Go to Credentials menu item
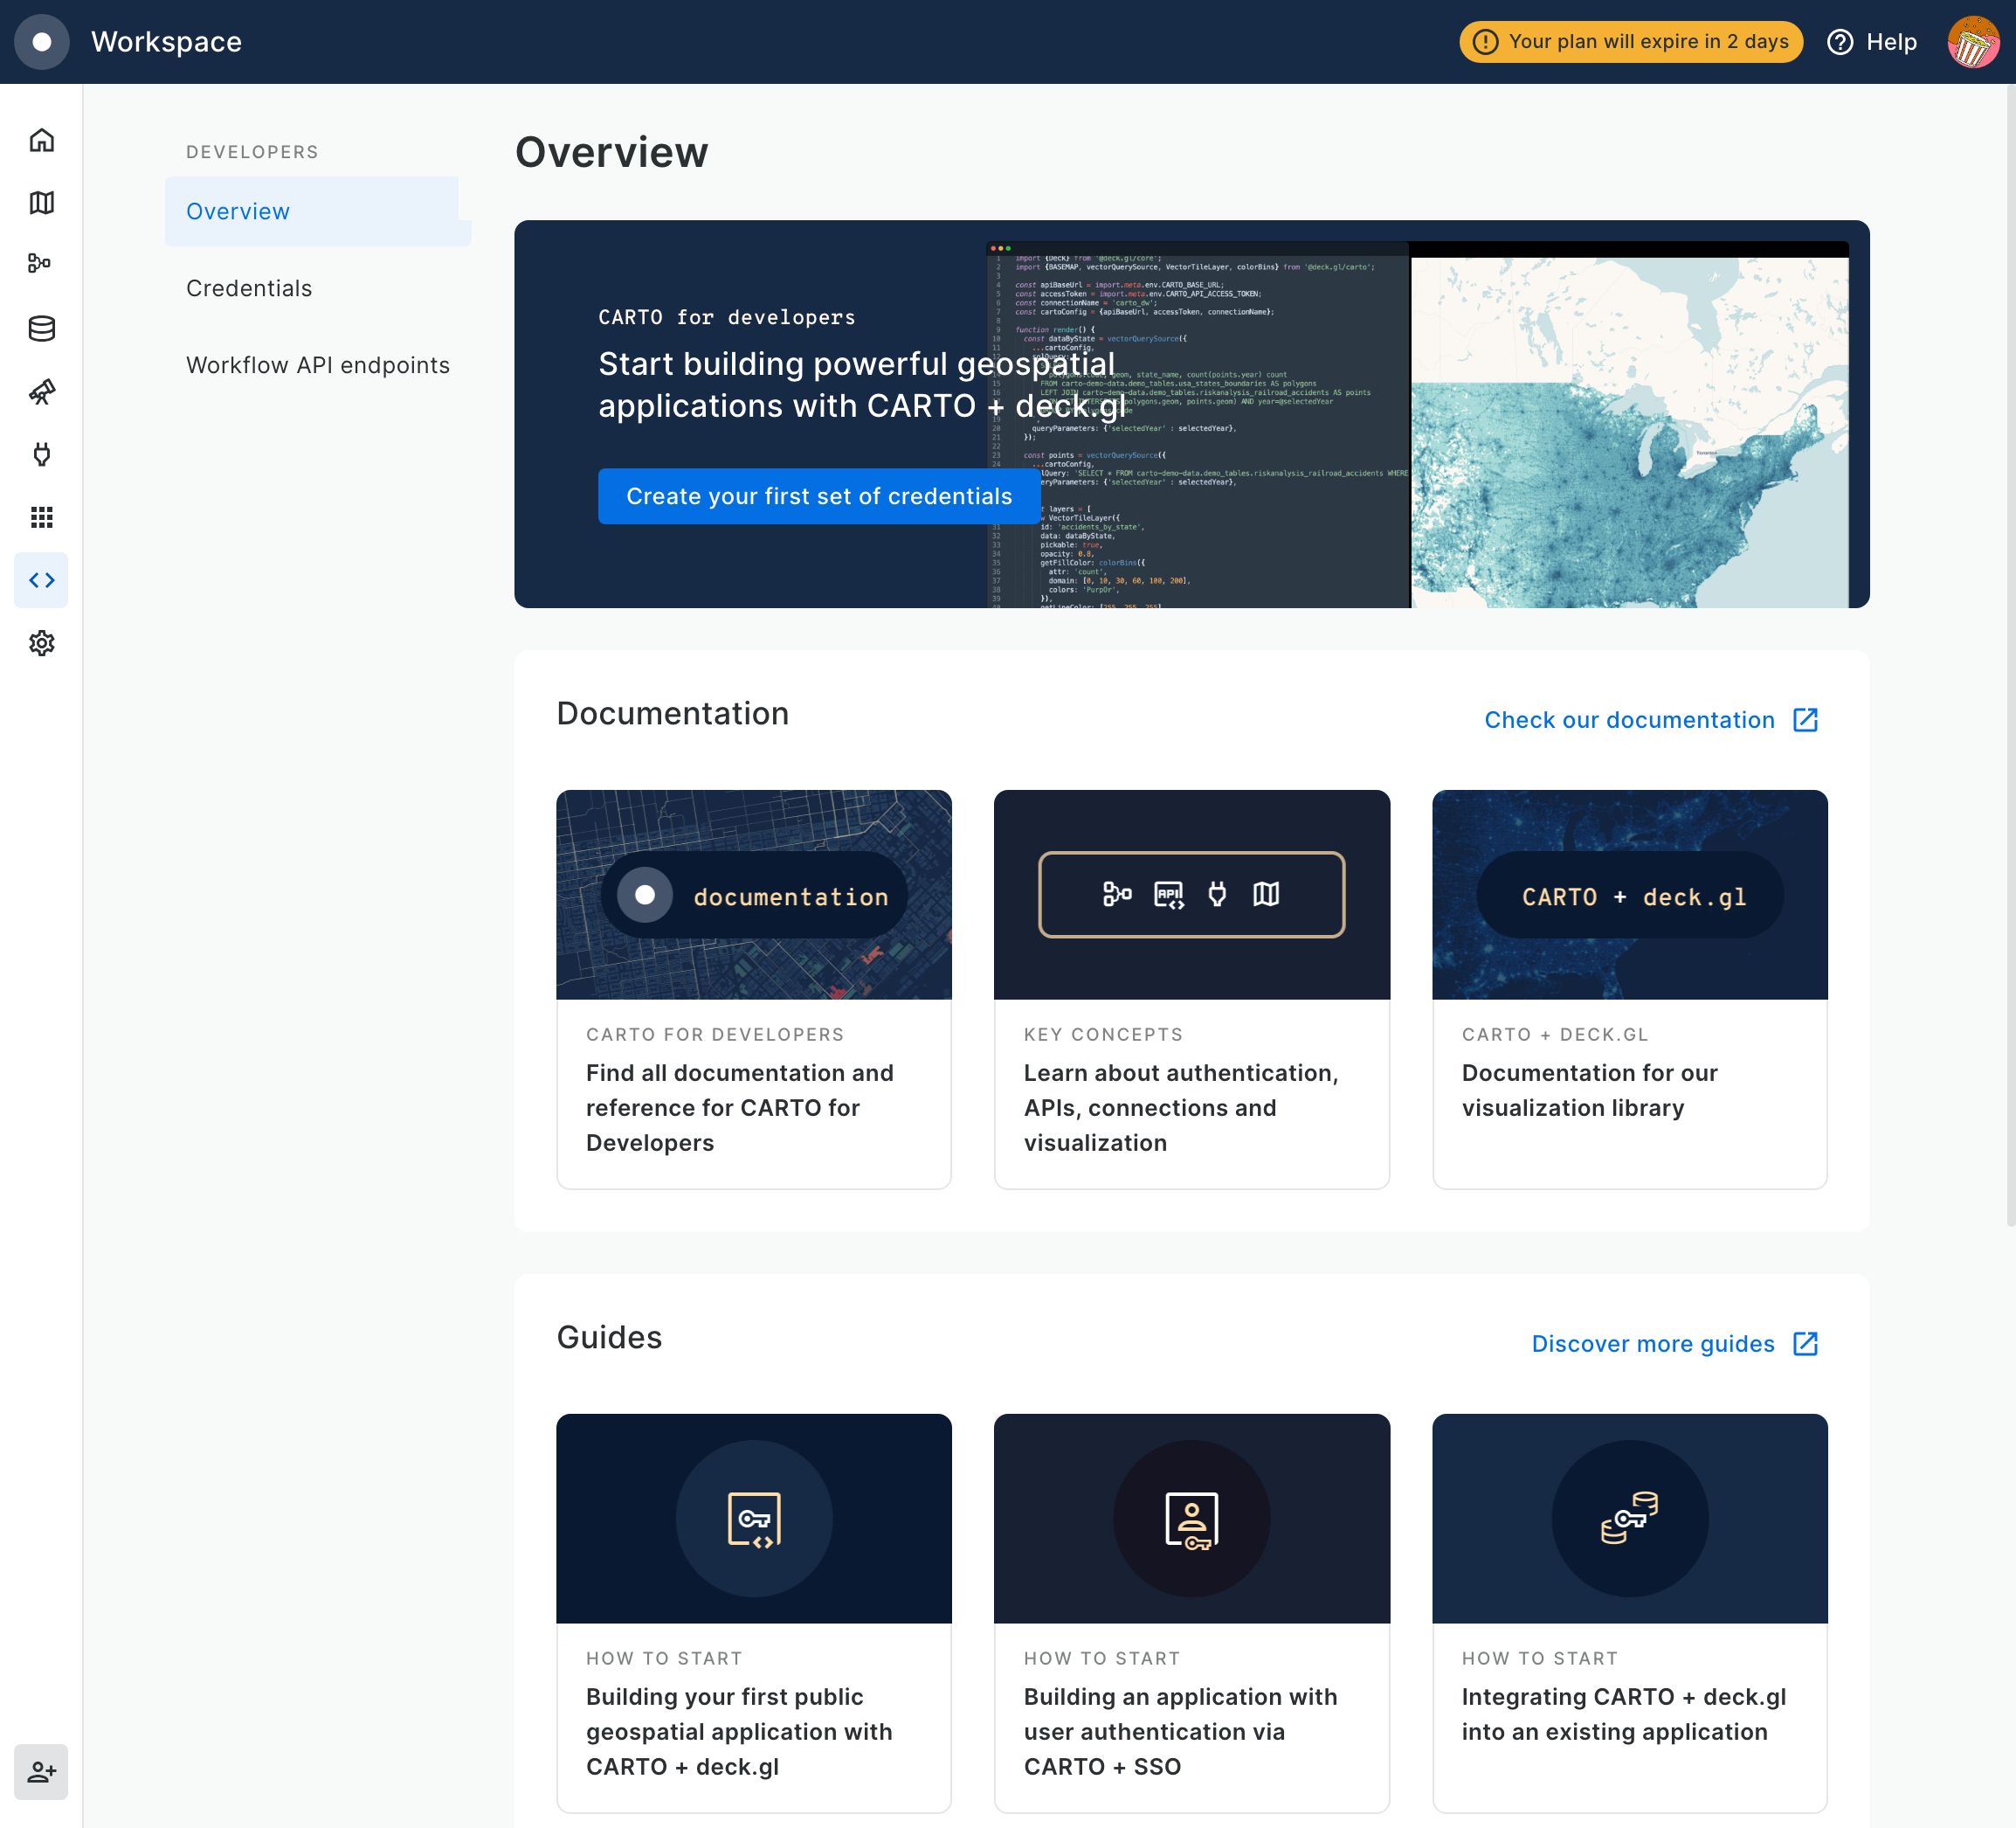This screenshot has height=1828, width=2016. 249,288
